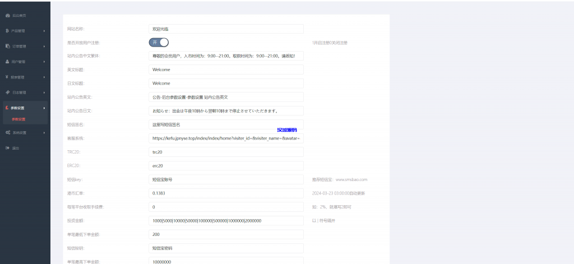Click the 后台首页 dashboard icon
574x264 pixels.
[7, 15]
